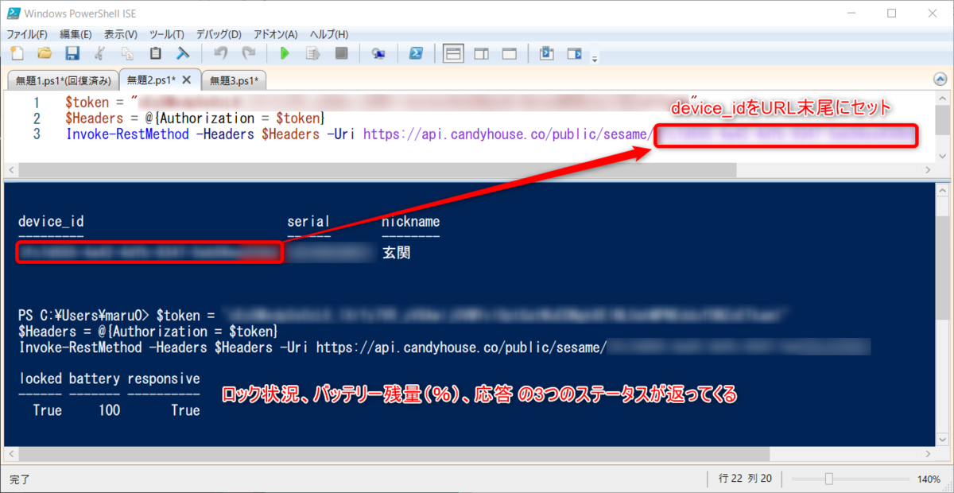Open the 表示(V) menu
This screenshot has height=493, width=954.
coord(121,34)
